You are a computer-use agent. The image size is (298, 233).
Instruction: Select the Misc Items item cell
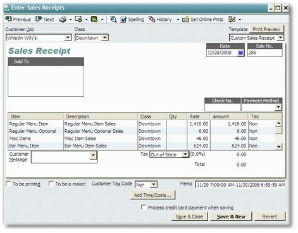[x=35, y=139]
